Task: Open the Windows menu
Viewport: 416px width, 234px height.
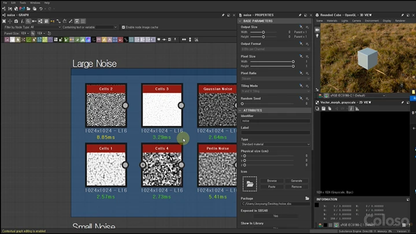Action: (x=35, y=3)
